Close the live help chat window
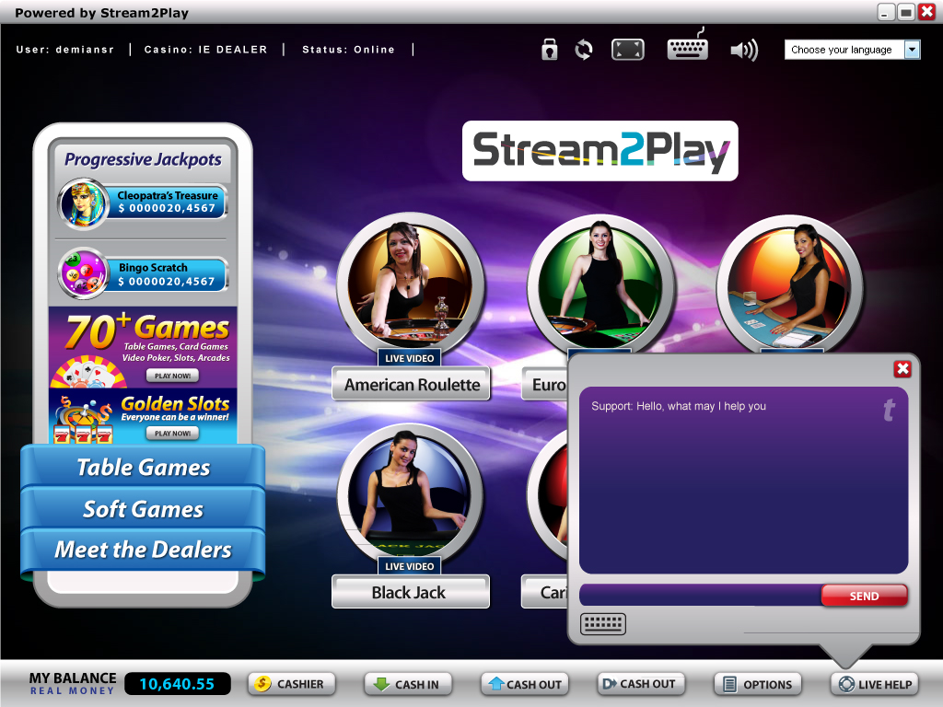 902,368
